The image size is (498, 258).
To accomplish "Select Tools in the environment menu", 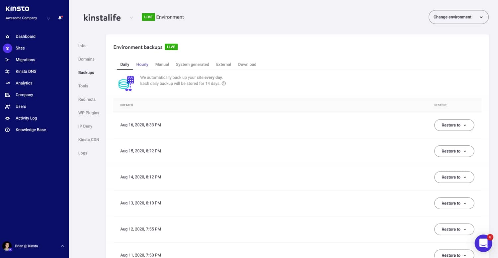I will coord(83,86).
